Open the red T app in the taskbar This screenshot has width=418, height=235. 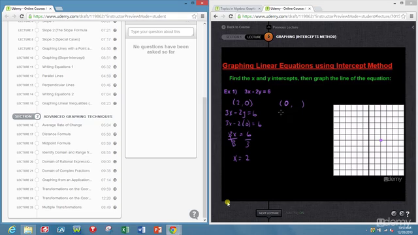click(x=93, y=229)
